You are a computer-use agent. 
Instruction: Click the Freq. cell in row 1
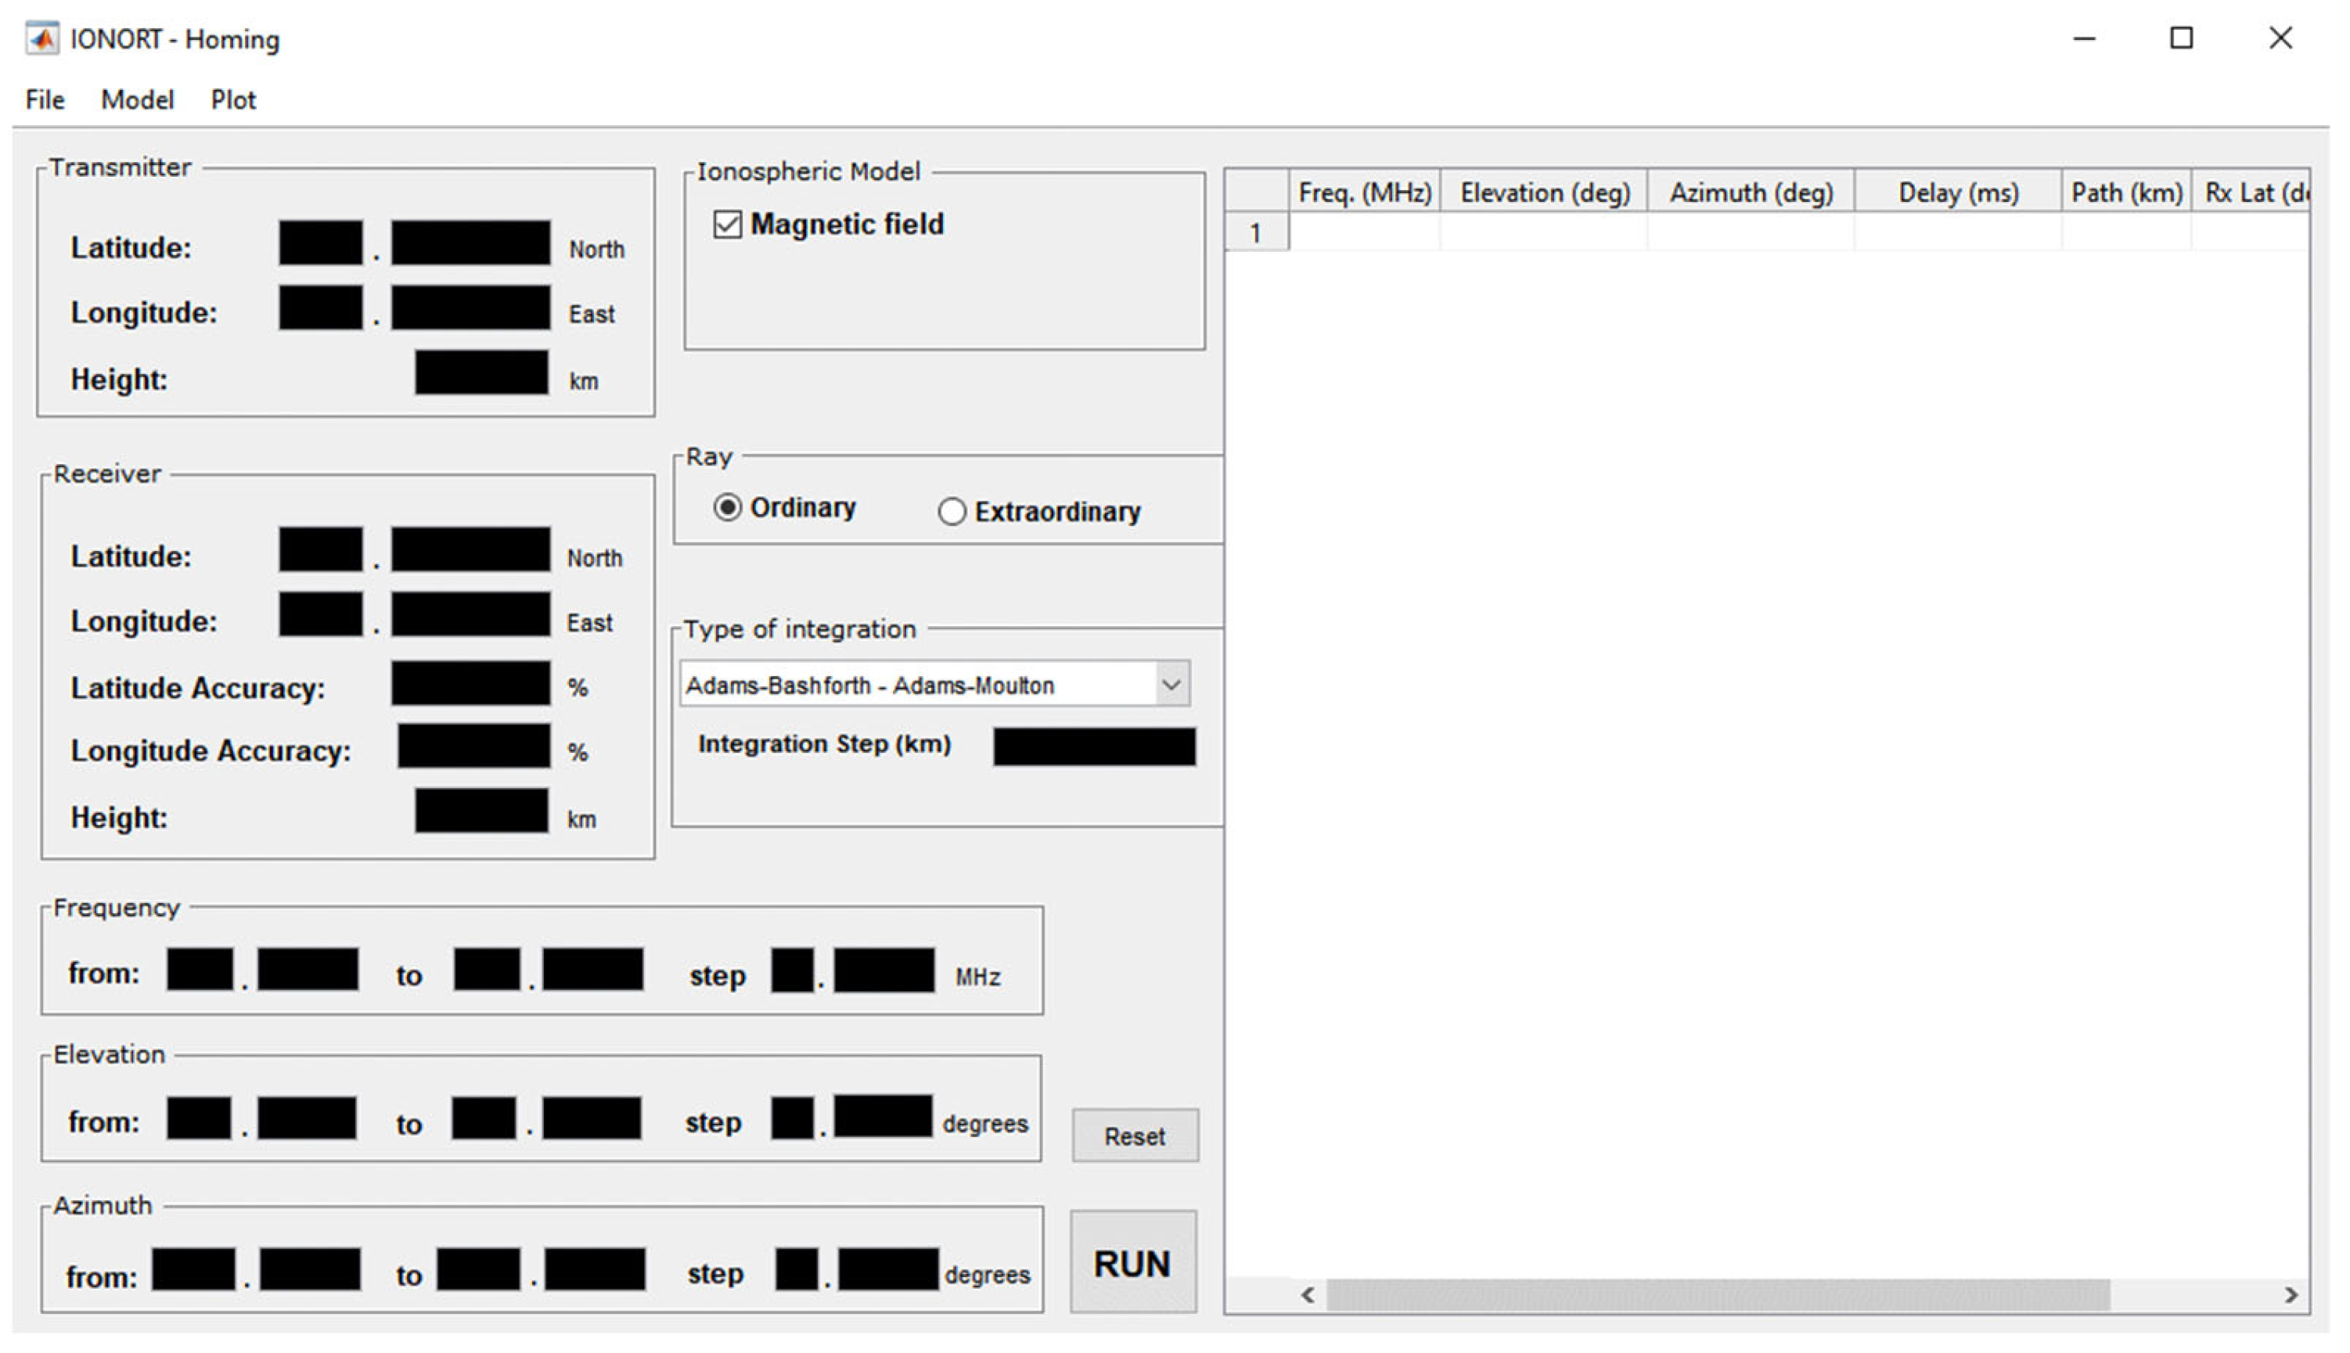[x=1364, y=232]
